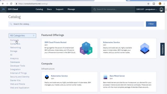Click the IBM Cloud hamburger logo icon
The width and height of the screenshot is (167, 94).
tap(3, 9)
